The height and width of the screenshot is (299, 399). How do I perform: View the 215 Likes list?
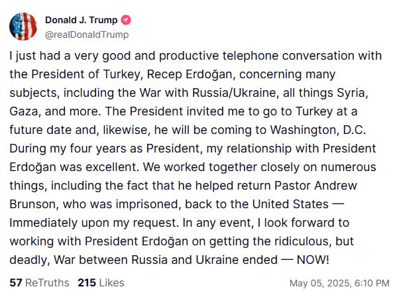click(x=101, y=283)
